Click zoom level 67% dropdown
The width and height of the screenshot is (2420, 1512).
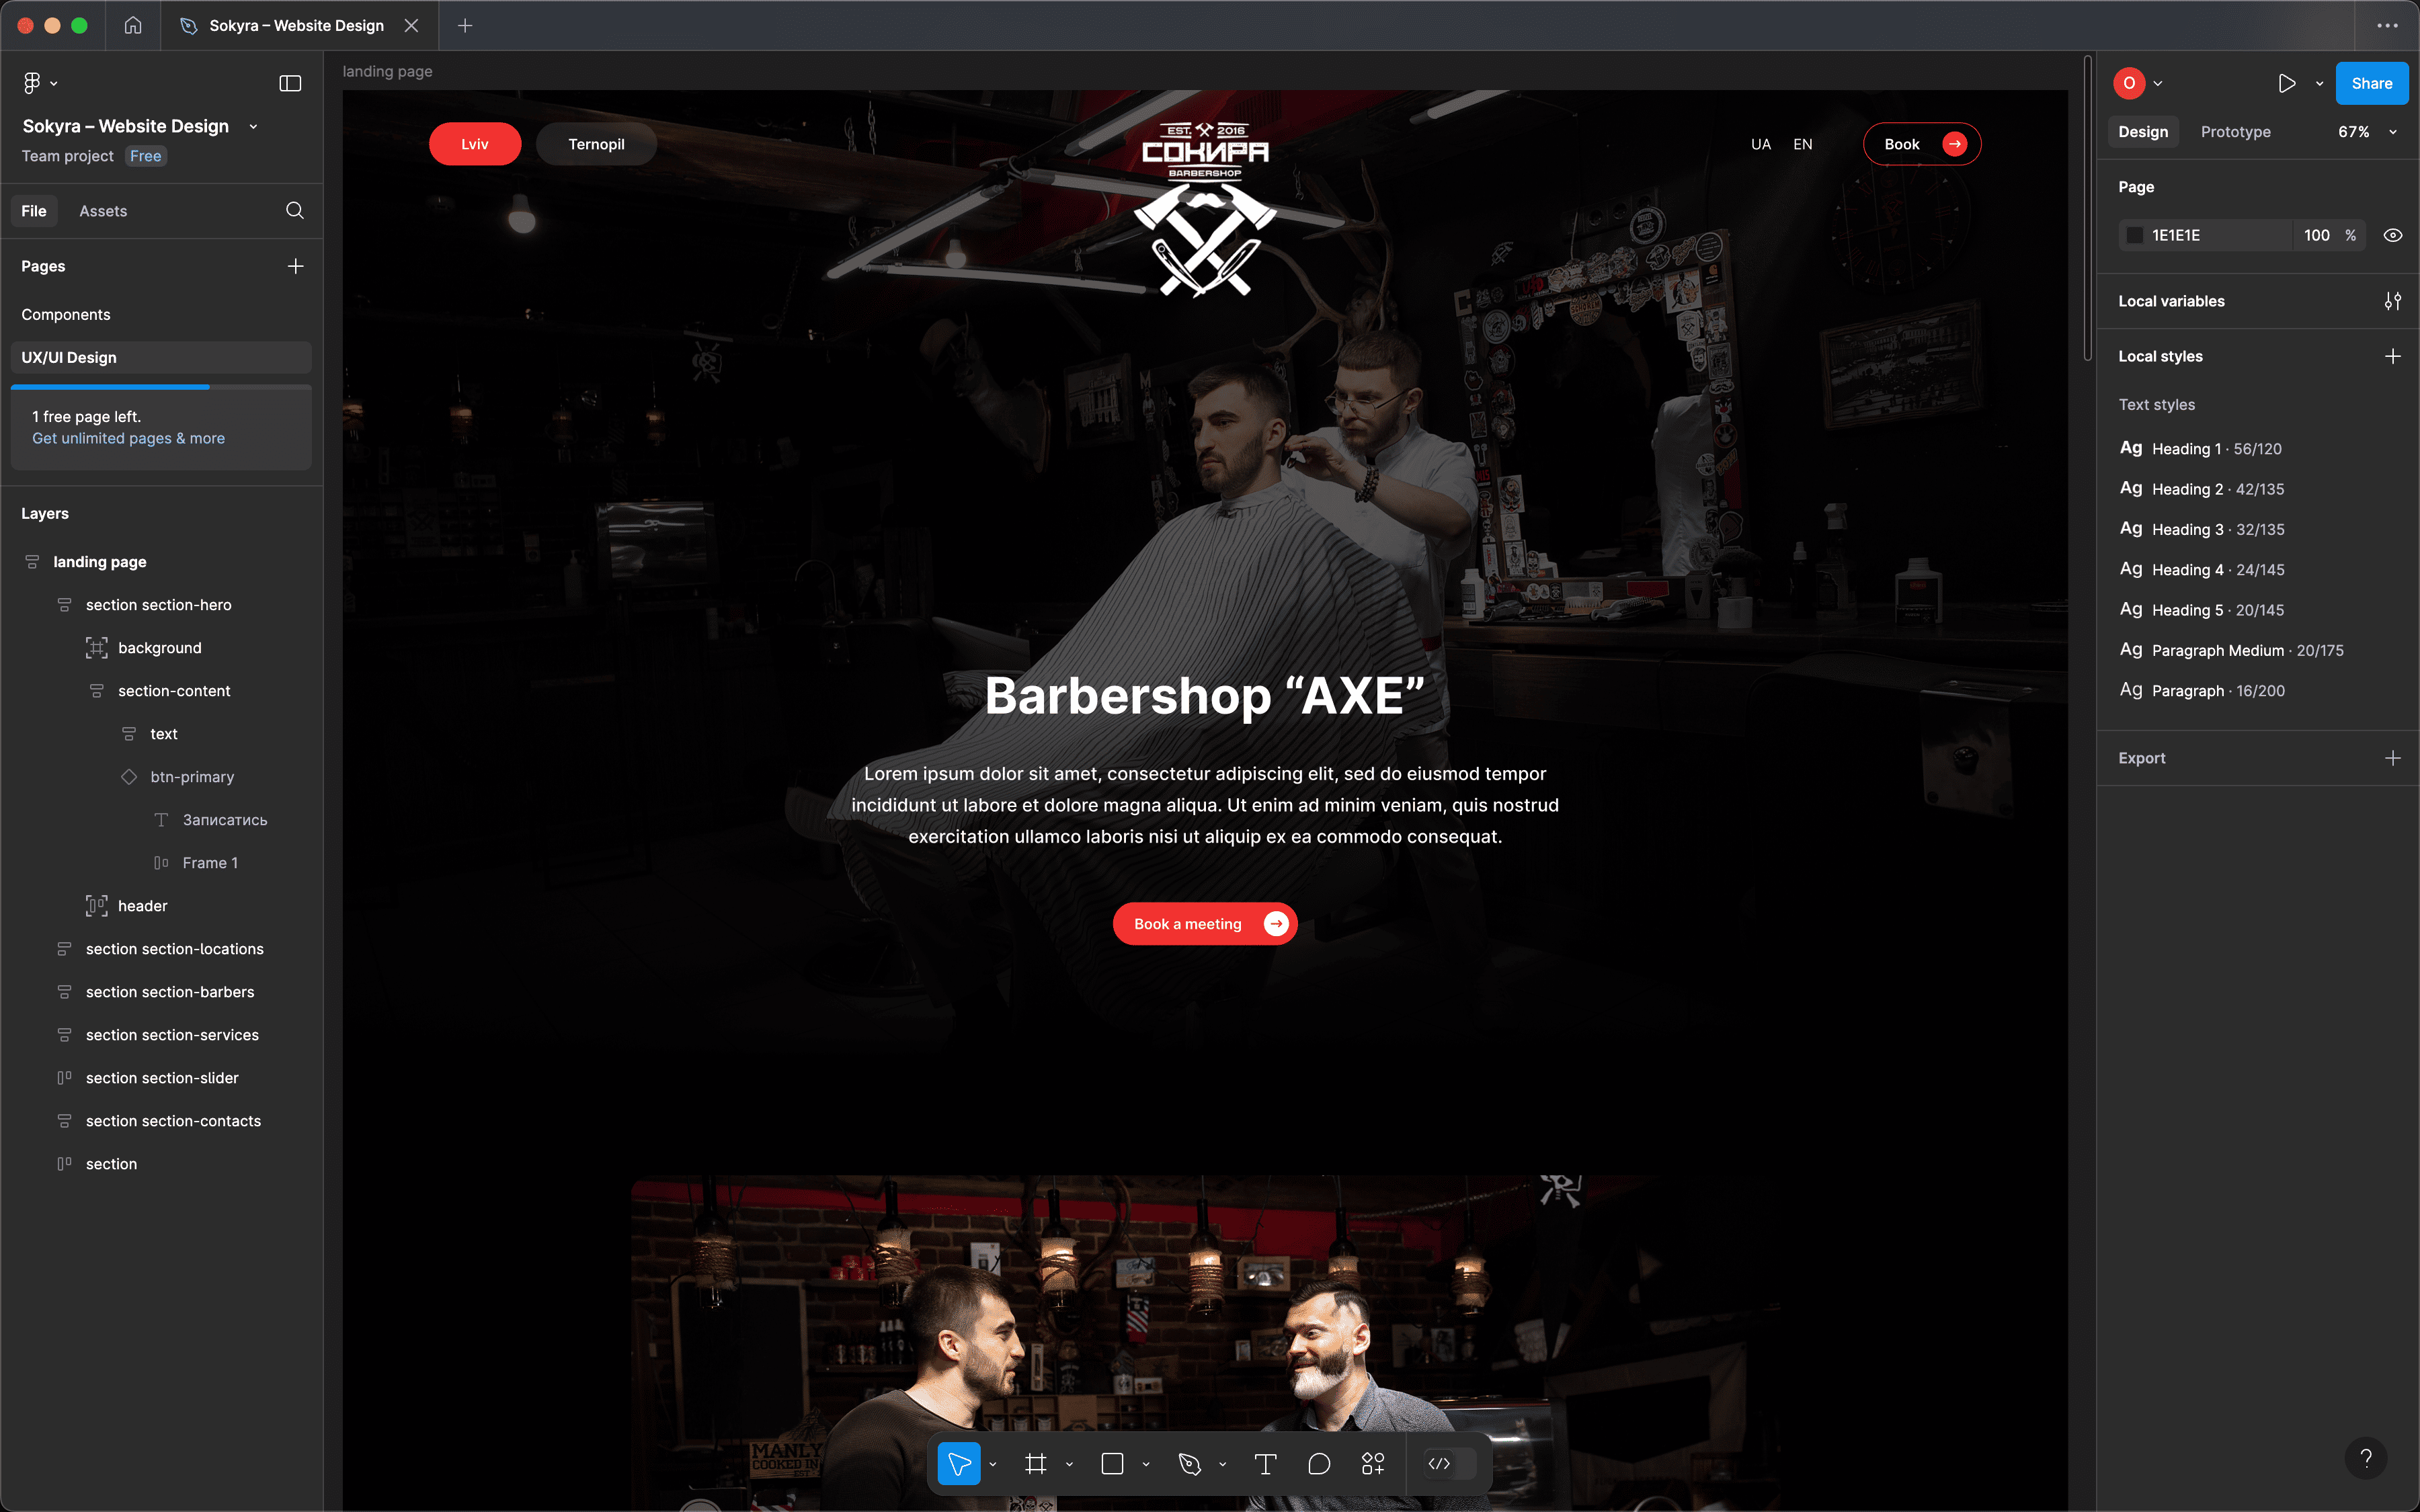[x=2366, y=130]
